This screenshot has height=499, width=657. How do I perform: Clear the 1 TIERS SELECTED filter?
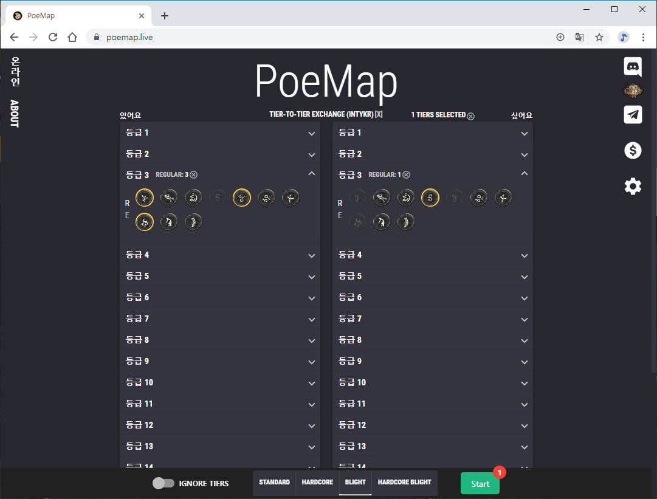click(x=471, y=116)
